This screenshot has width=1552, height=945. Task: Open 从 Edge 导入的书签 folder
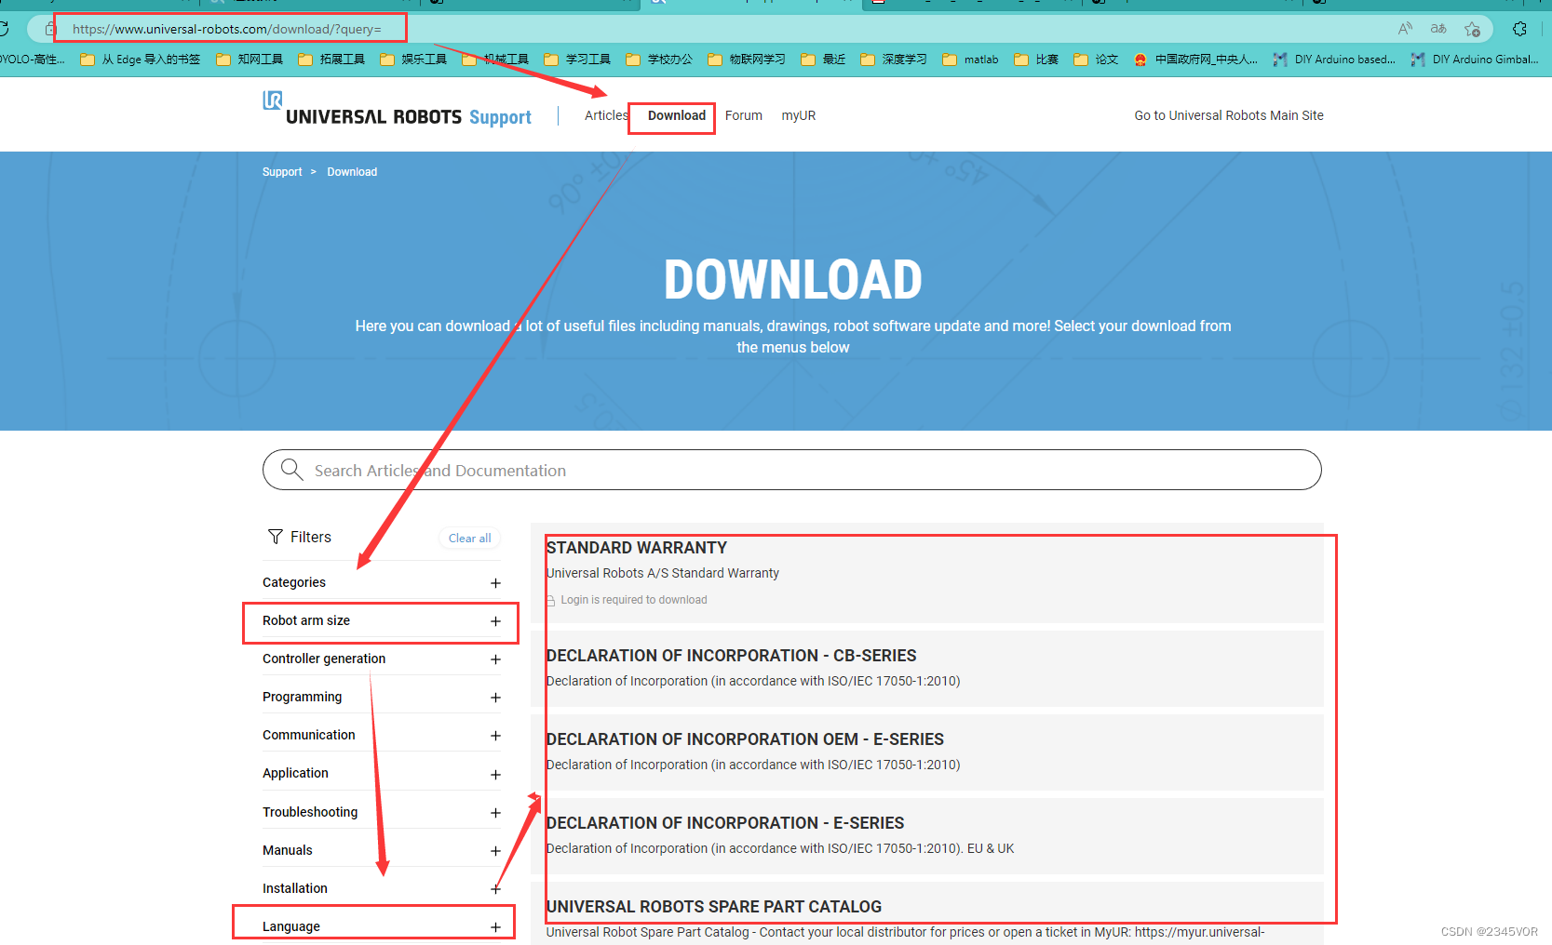point(141,60)
